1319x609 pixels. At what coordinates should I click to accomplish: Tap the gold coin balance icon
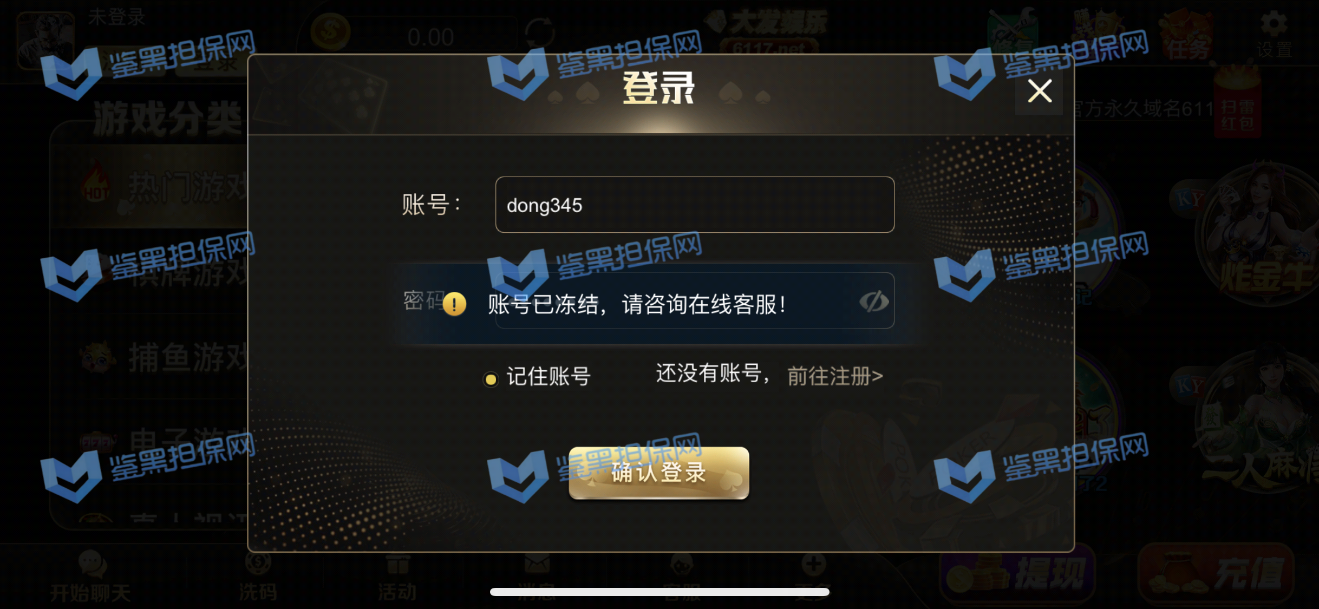(330, 31)
